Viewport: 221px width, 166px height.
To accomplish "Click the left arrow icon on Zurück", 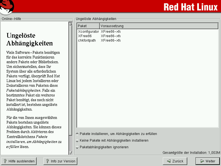I will (x=168, y=161).
